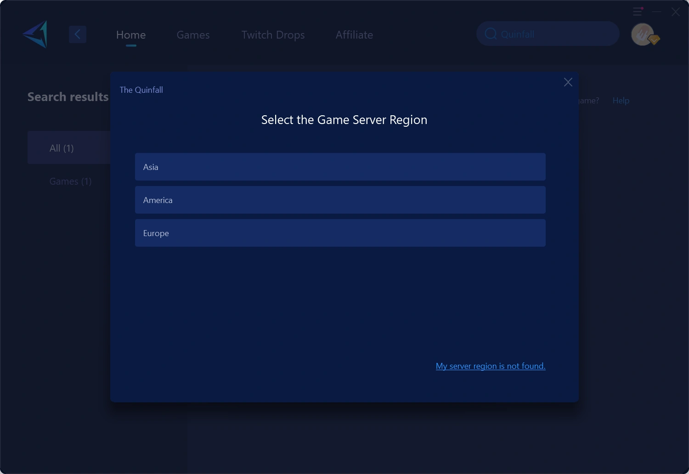Expand the account menu via avatar chevron
This screenshot has width=689, height=474.
pos(655,40)
